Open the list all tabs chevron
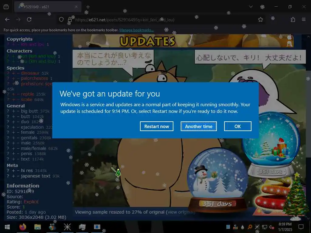The width and height of the screenshot is (311, 233). [251, 7]
